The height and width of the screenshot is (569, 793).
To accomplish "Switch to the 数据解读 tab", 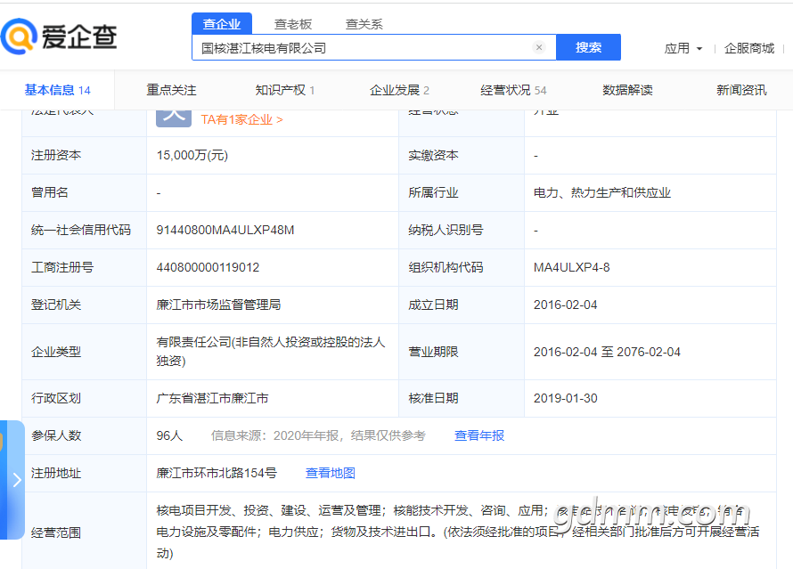I will coord(627,91).
